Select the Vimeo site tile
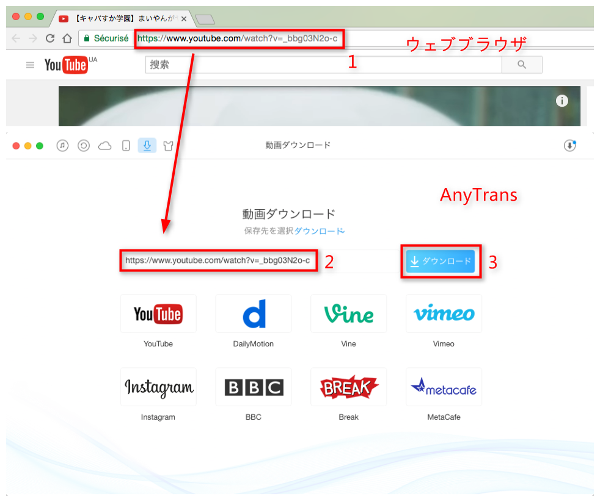The height and width of the screenshot is (502, 600). tap(444, 314)
